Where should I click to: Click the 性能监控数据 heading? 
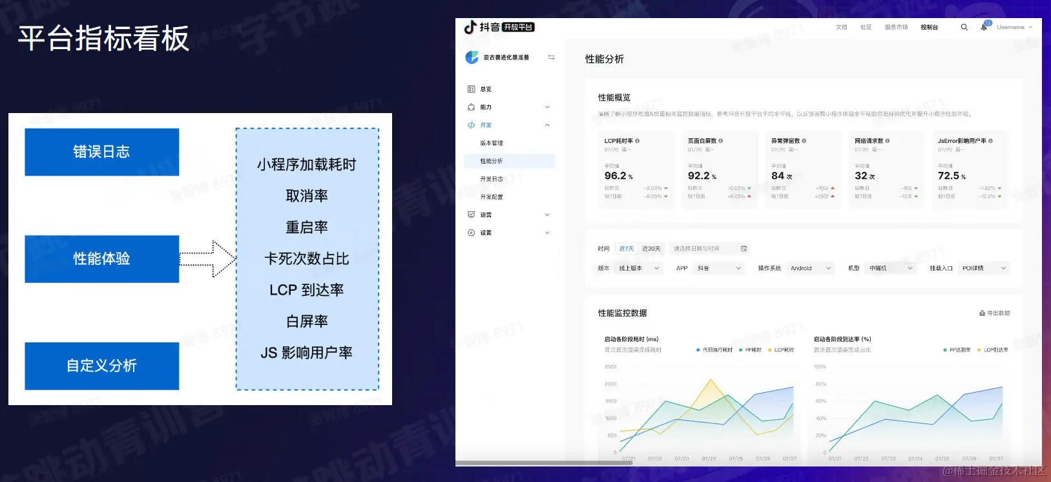click(623, 313)
